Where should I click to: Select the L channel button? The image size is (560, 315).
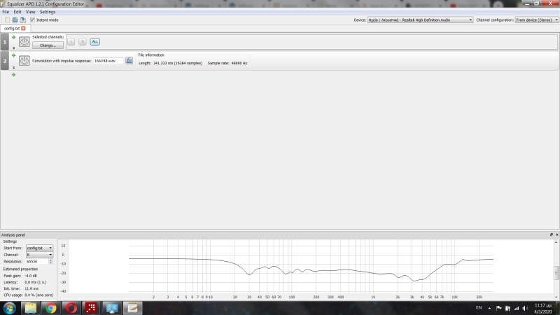(72, 42)
